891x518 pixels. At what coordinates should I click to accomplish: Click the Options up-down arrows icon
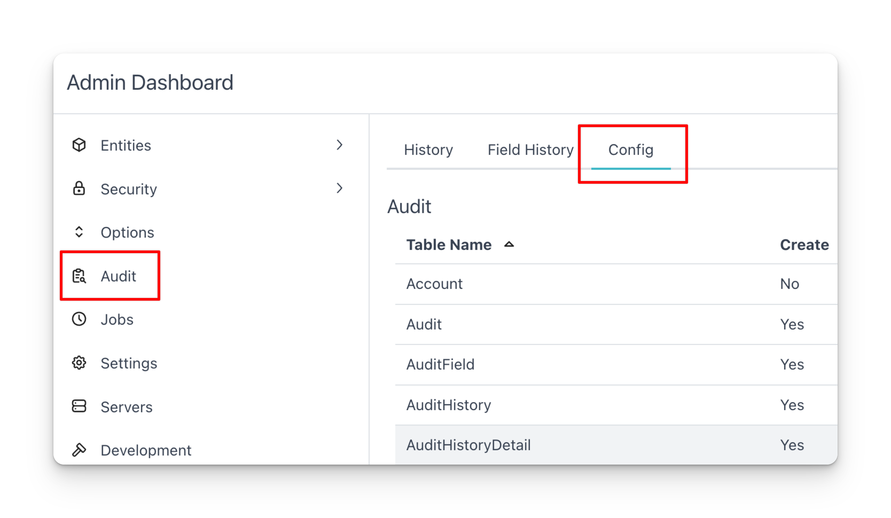point(79,232)
